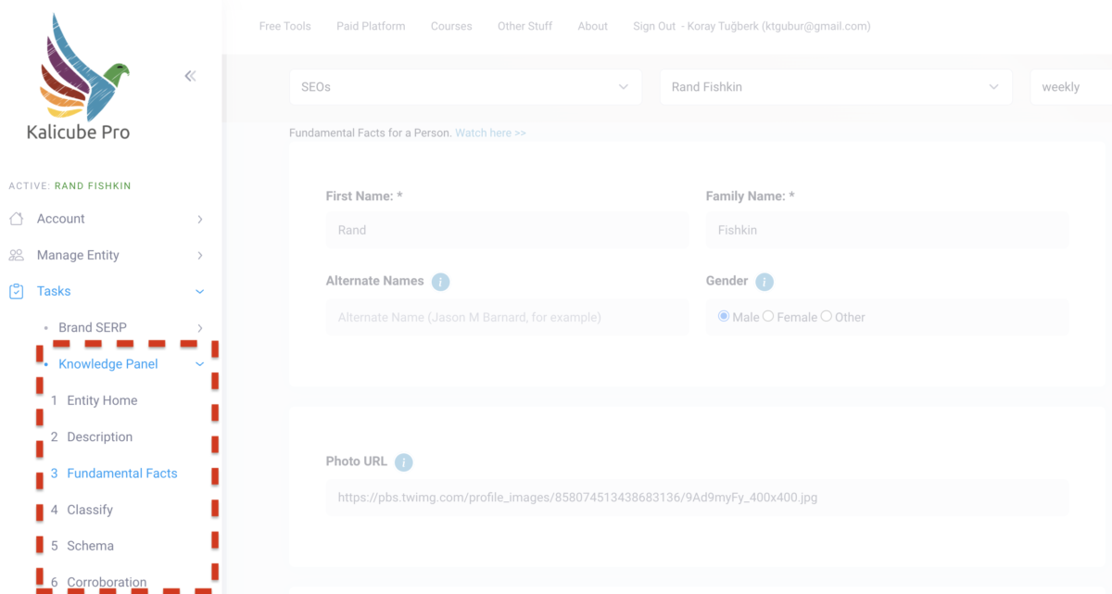
Task: Open the Other Stuff menu
Action: [x=524, y=26]
